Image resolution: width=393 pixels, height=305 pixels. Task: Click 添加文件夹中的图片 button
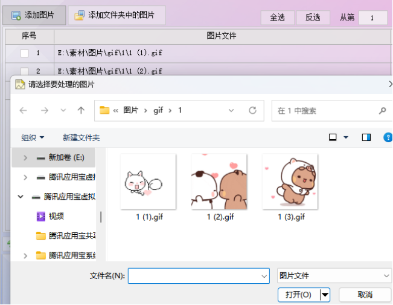tap(117, 15)
